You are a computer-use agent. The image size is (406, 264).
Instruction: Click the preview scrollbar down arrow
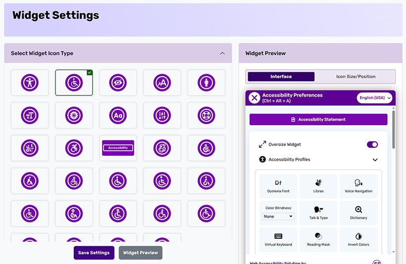[x=394, y=252]
